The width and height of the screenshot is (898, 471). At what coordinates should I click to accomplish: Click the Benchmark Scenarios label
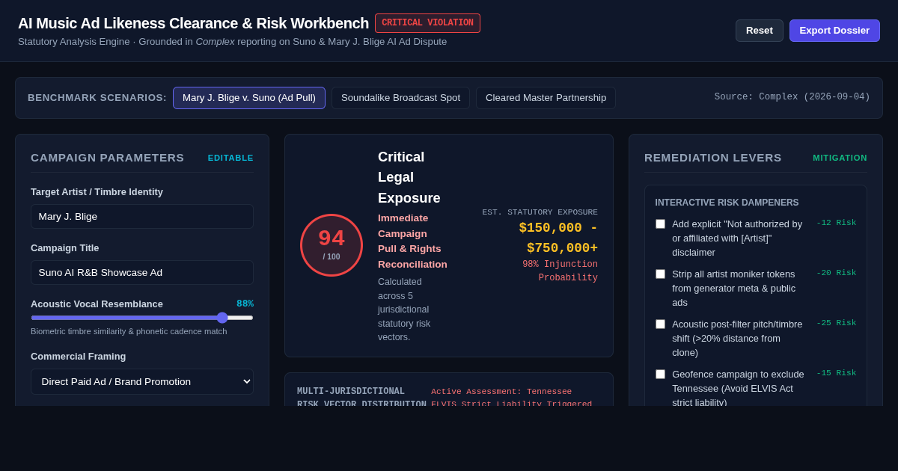pyautogui.click(x=97, y=98)
